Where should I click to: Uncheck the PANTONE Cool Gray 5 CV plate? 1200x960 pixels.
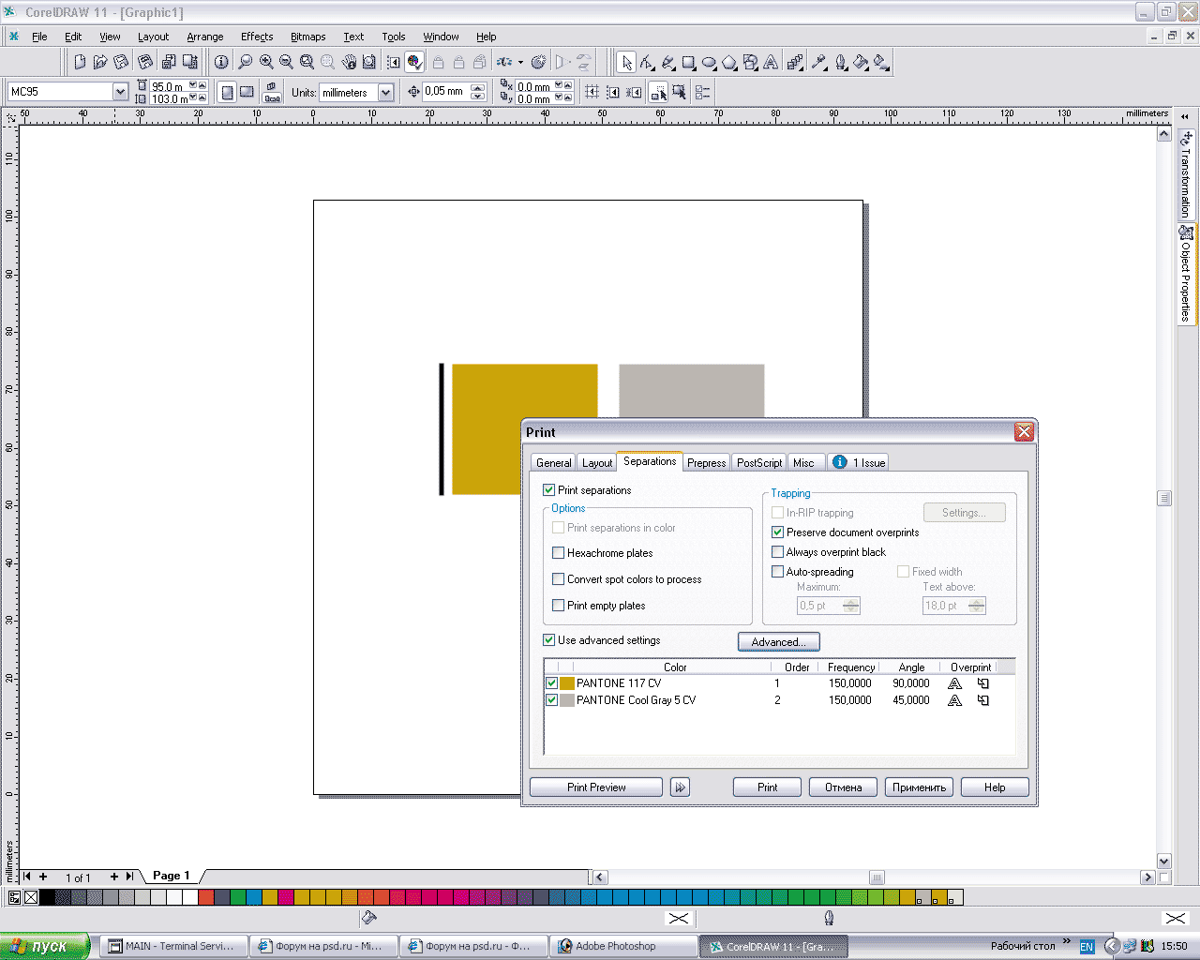click(x=552, y=700)
